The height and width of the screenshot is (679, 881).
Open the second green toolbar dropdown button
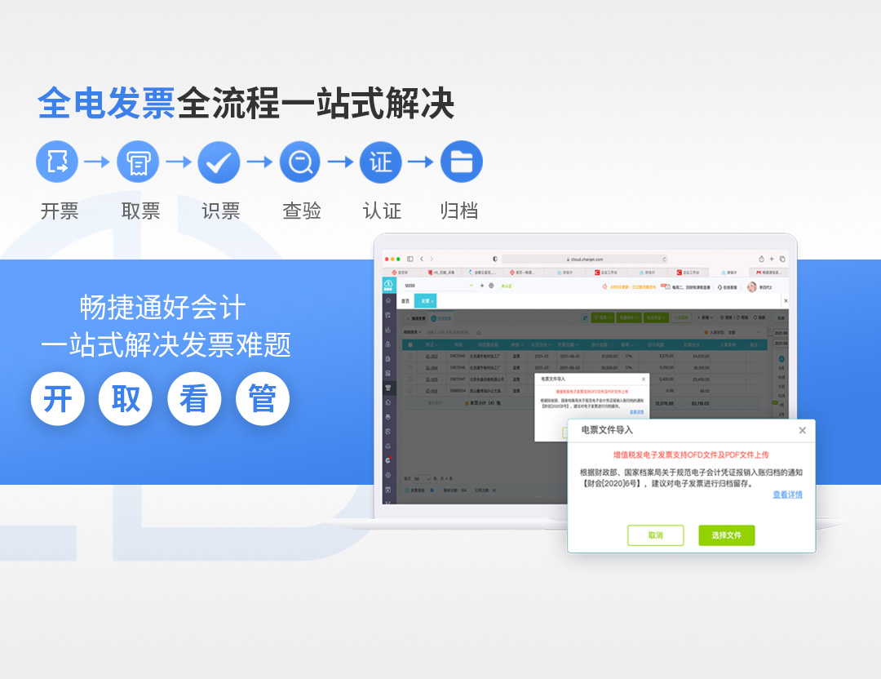(x=629, y=317)
